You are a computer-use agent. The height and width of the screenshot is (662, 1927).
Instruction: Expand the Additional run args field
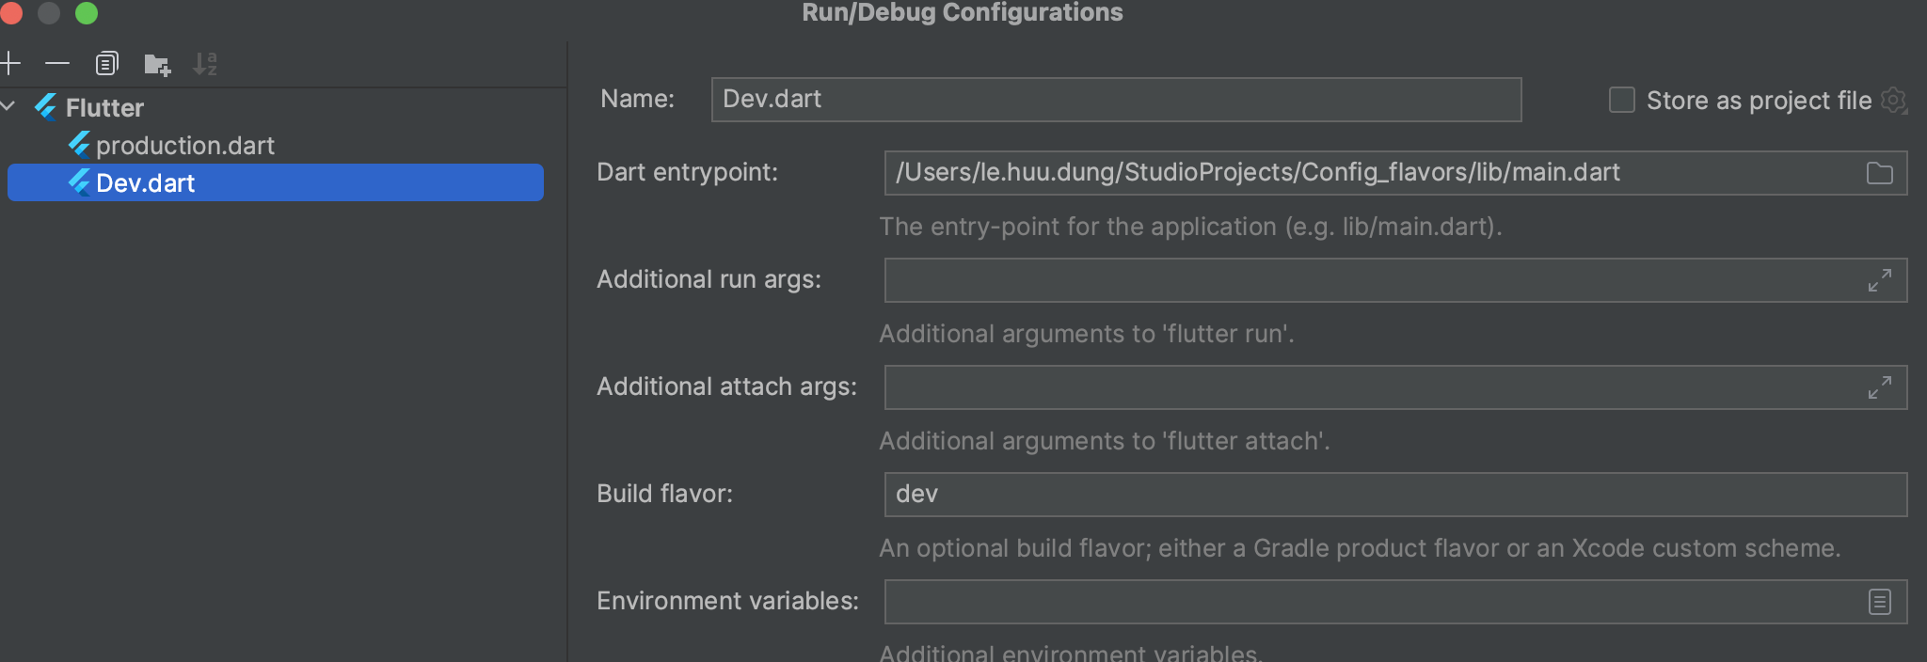[x=1879, y=280]
